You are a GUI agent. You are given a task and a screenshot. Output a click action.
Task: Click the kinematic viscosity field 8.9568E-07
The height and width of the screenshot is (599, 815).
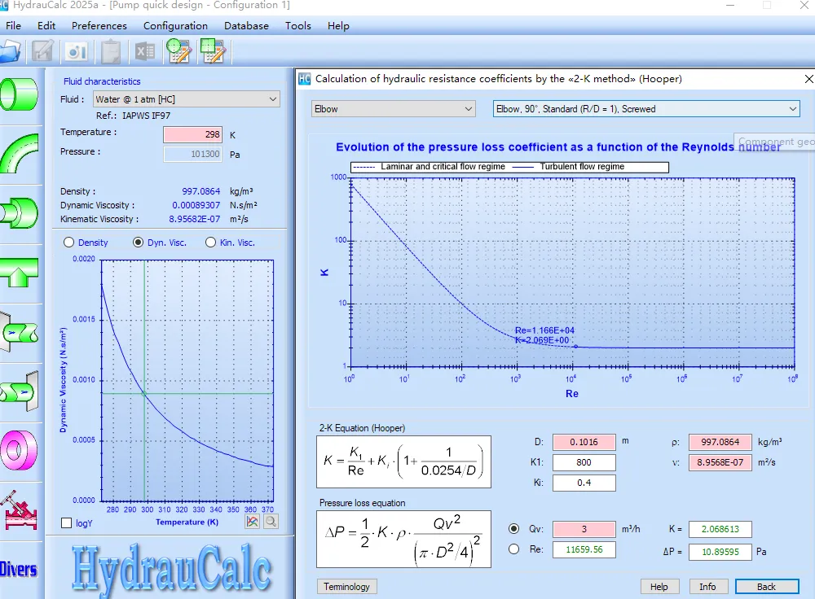720,462
